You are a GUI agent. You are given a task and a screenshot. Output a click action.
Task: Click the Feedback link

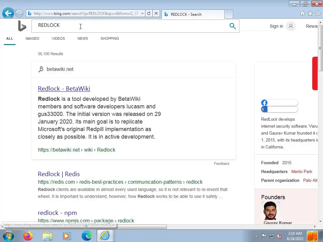pyautogui.click(x=221, y=164)
